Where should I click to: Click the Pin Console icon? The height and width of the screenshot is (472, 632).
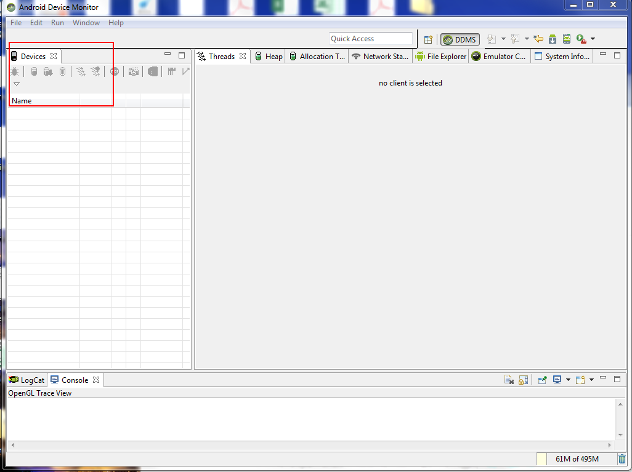tap(542, 379)
